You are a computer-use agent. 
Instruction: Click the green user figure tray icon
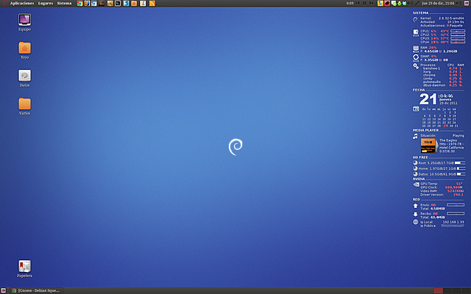click(399, 3)
